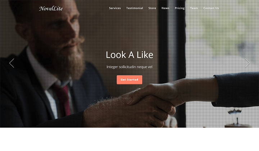Click the suit sleeve on the right of photo
The width and height of the screenshot is (259, 151).
coord(236,89)
